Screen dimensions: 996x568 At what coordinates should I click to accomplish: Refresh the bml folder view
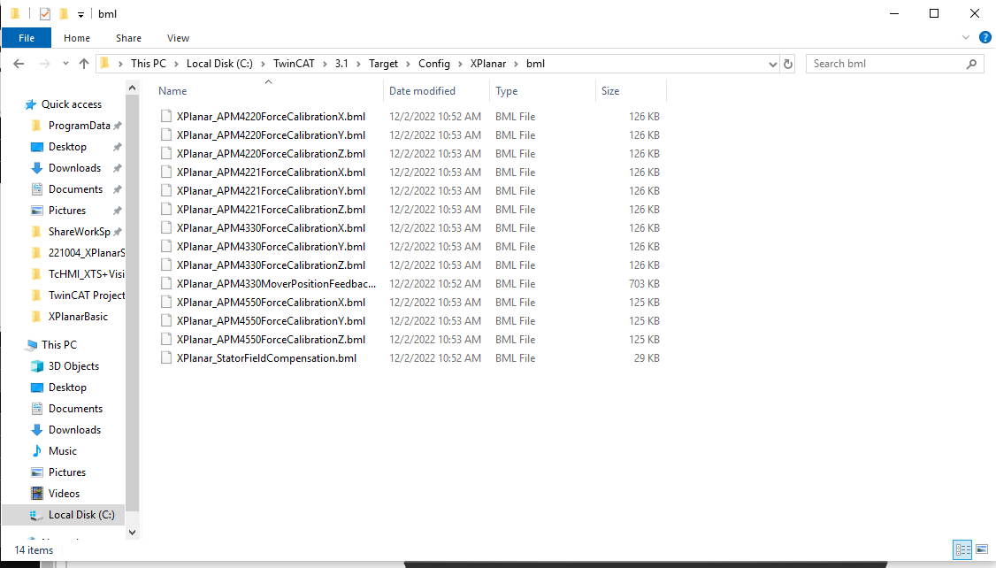pos(788,64)
